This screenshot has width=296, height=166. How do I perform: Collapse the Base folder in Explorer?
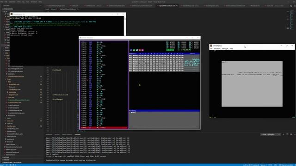(9, 82)
